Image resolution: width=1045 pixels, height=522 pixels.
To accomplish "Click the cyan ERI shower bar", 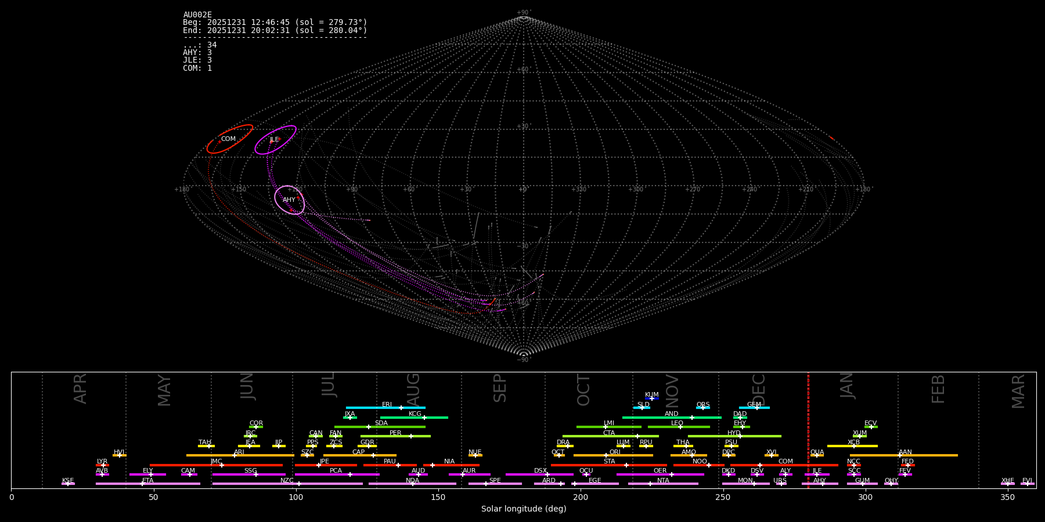I will [385, 408].
